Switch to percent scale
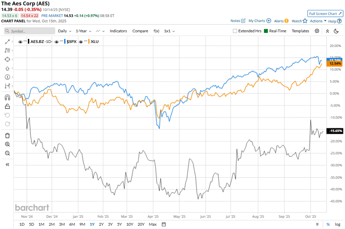The image size is (345, 229). tap(328, 224)
